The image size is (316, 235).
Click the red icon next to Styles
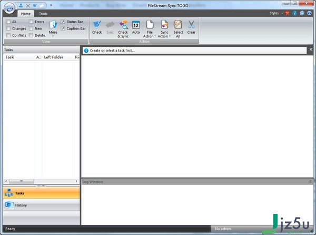(287, 13)
